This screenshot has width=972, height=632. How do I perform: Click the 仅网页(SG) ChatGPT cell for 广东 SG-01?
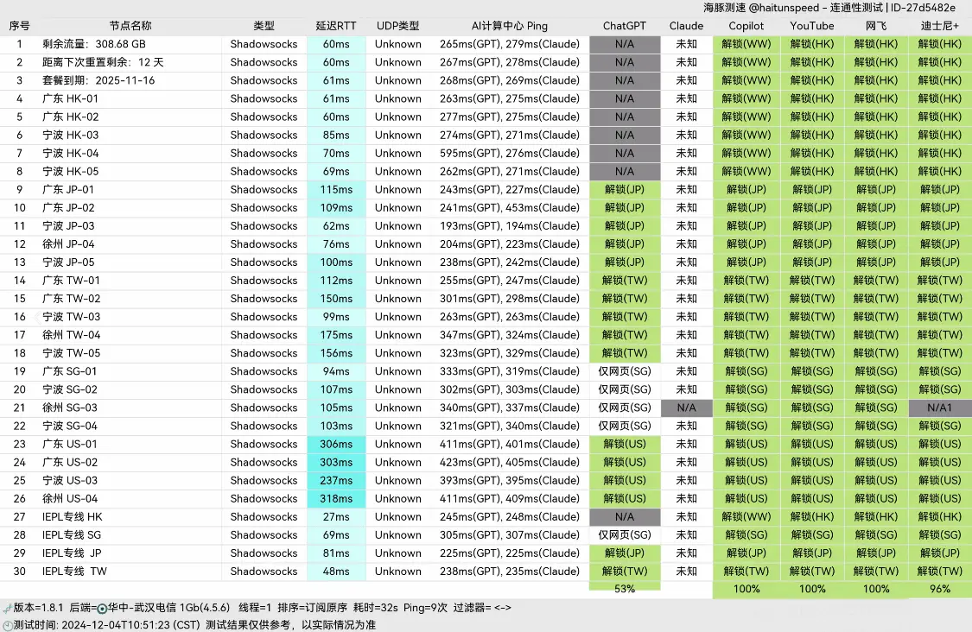coord(625,371)
